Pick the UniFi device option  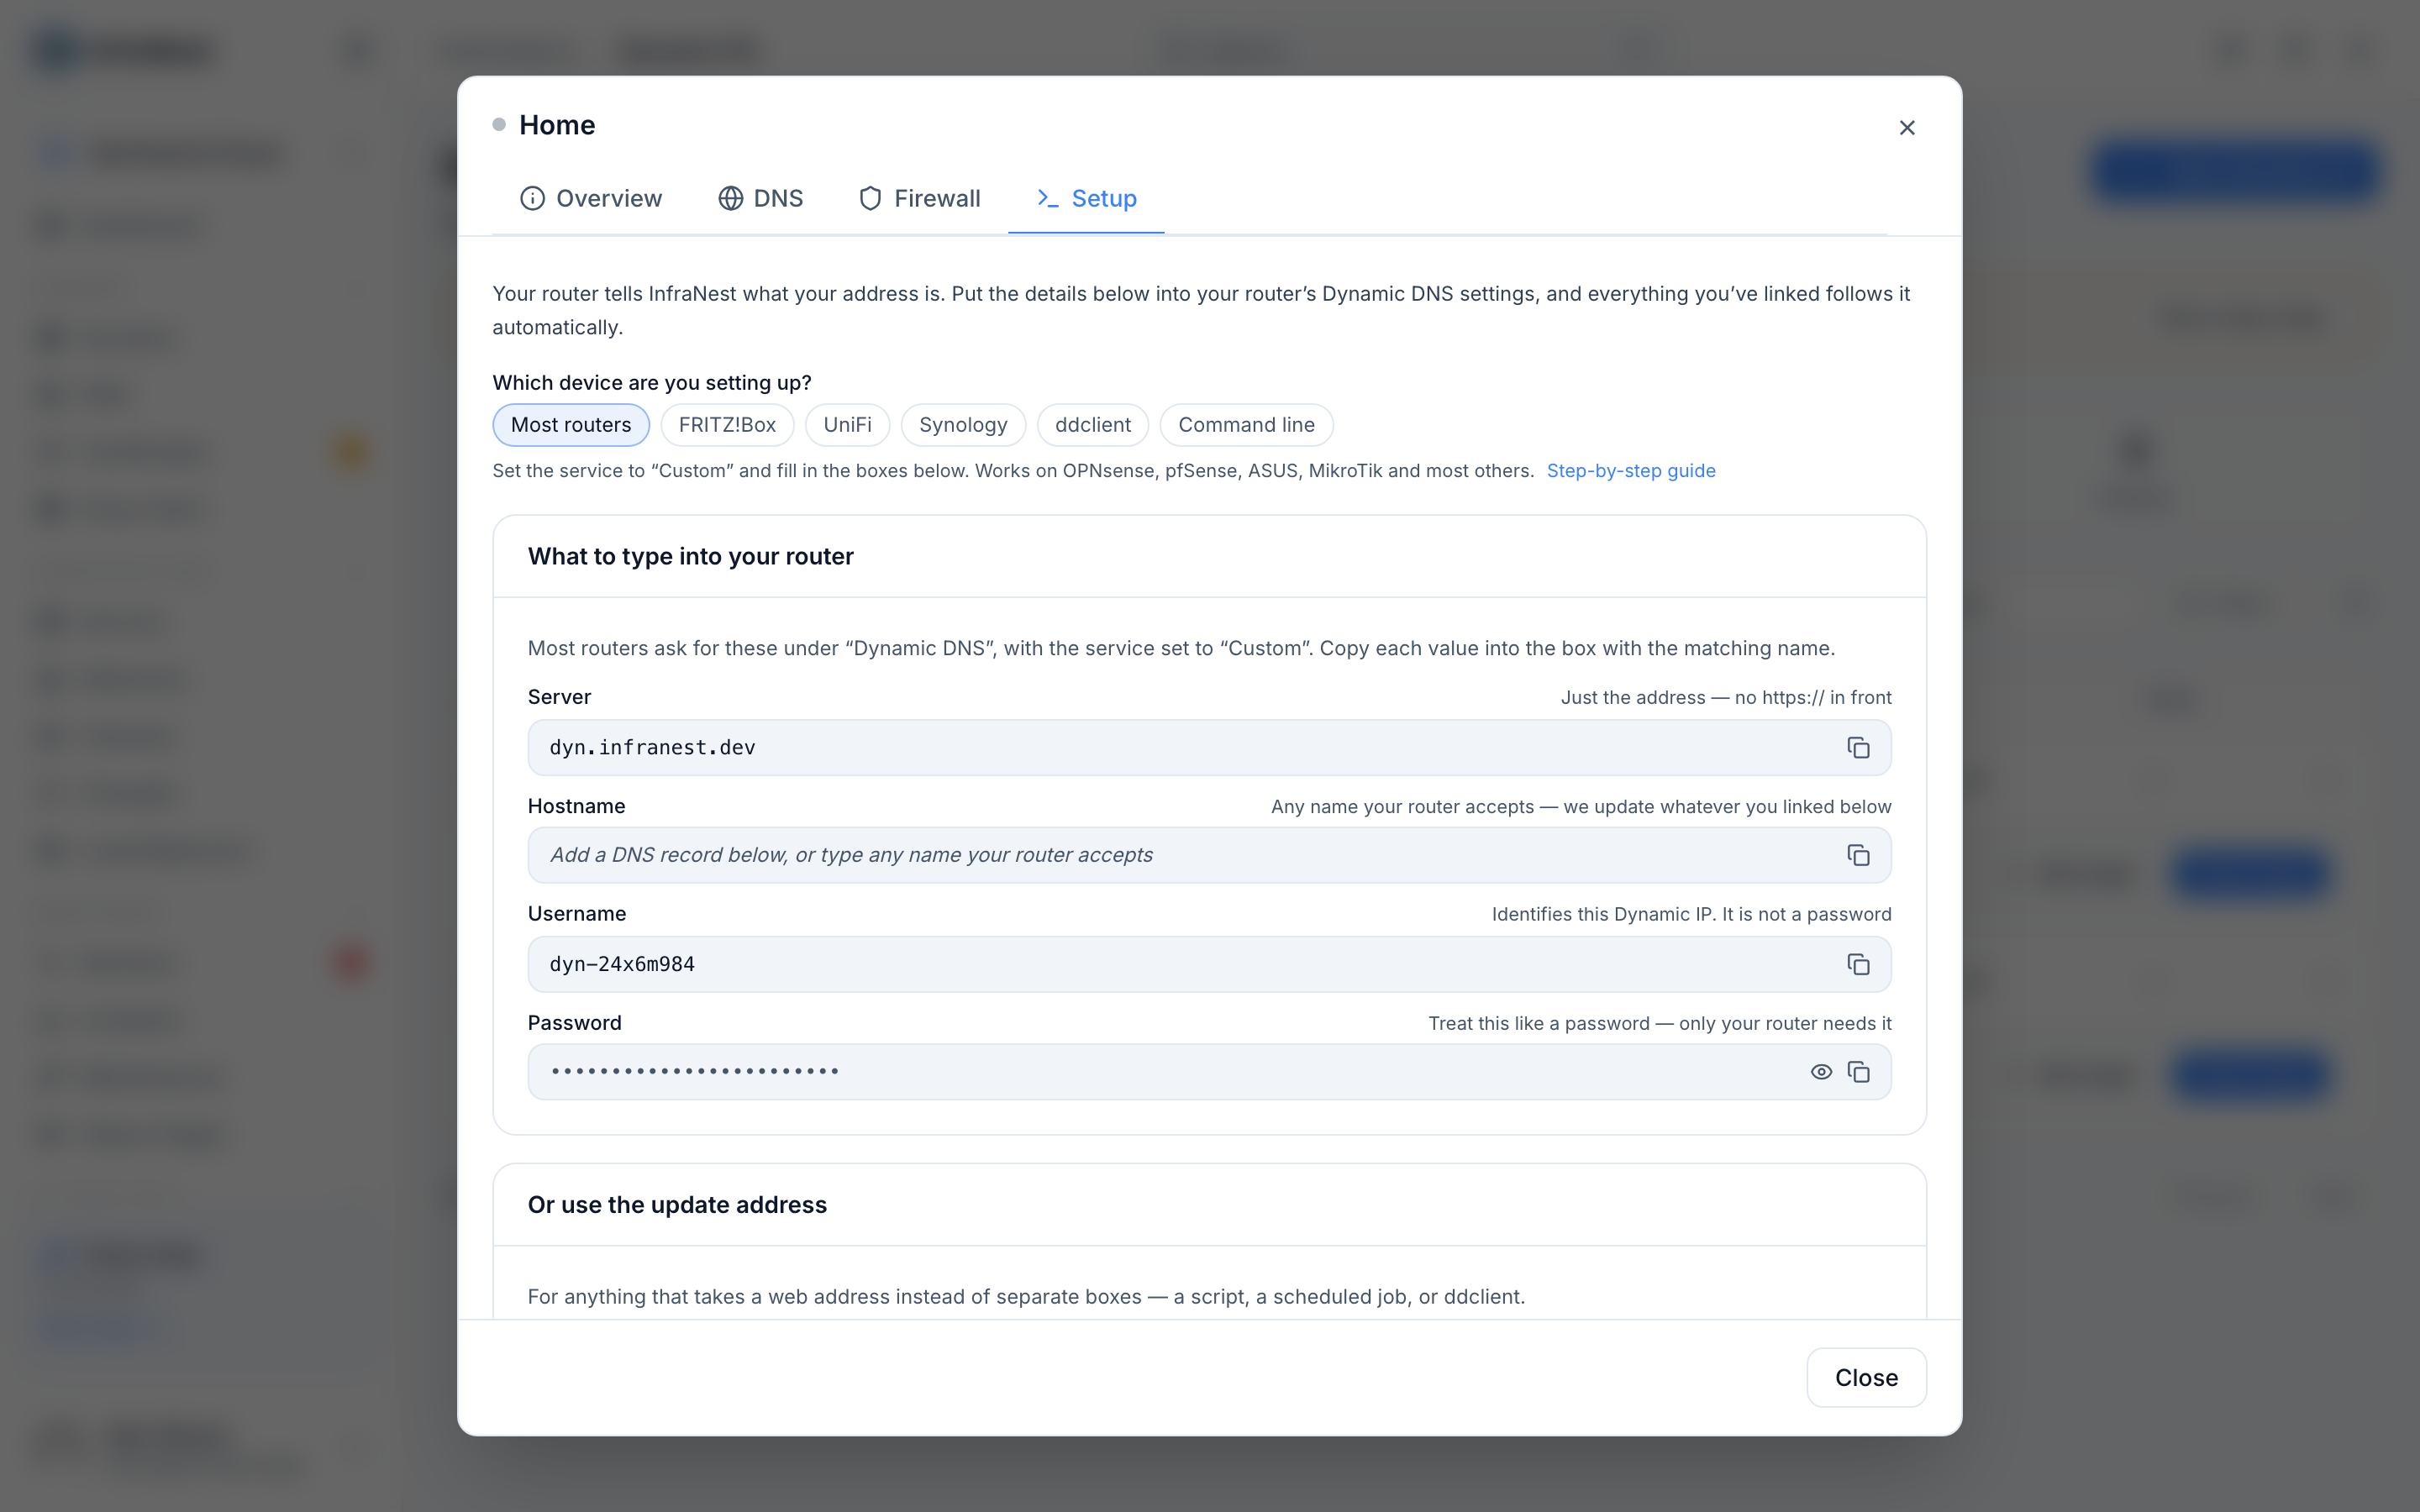[847, 425]
